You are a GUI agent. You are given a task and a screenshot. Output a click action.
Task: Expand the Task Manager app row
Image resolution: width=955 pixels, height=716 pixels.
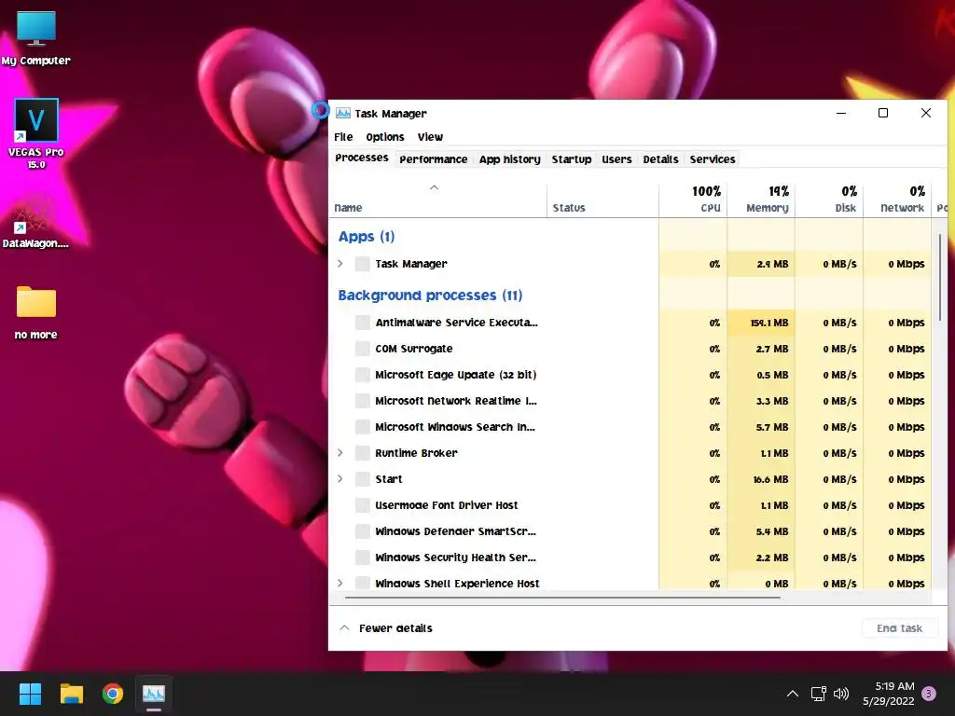(x=340, y=264)
